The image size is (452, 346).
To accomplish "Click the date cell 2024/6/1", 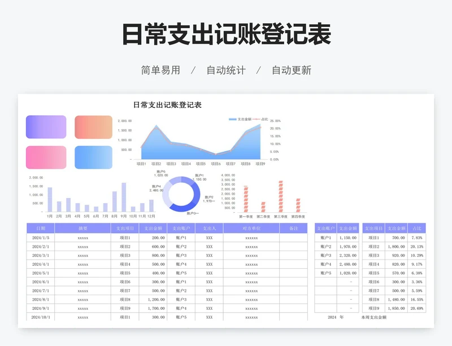I will (x=41, y=282).
